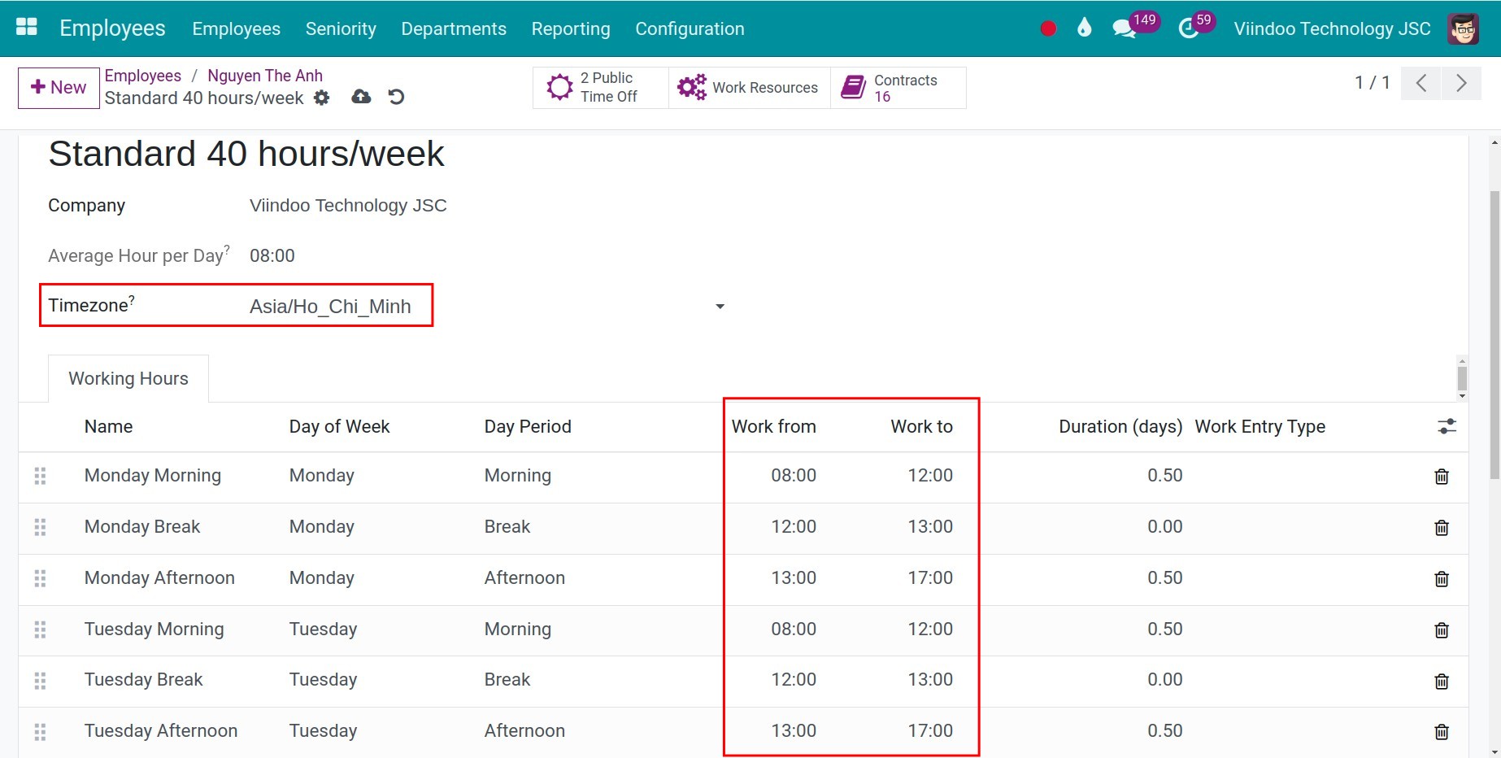The height and width of the screenshot is (758, 1501).
Task: Open the Contracts 16 stat button
Action: point(898,88)
